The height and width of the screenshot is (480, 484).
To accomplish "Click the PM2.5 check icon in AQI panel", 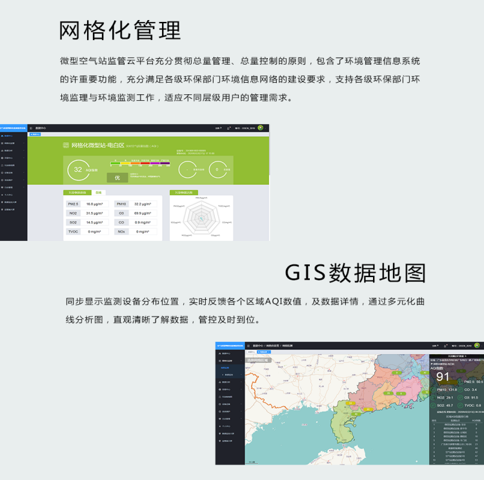I will point(460,382).
